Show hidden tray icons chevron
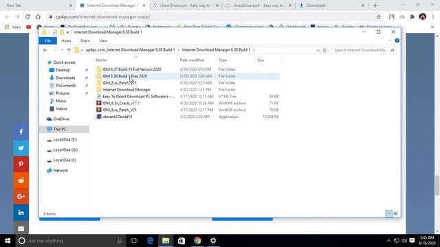Image resolution: width=440 pixels, height=247 pixels. (x=388, y=241)
